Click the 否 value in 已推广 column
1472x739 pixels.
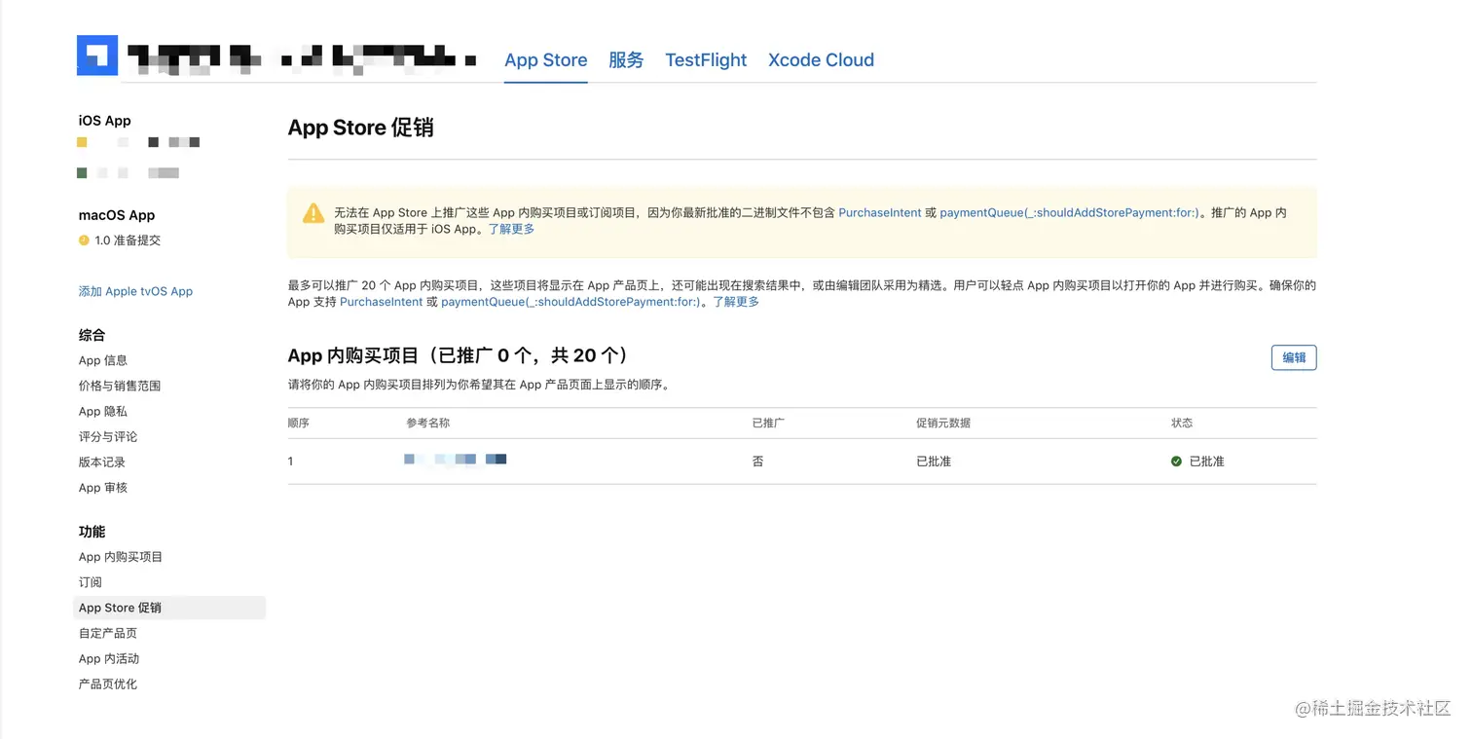coord(757,462)
